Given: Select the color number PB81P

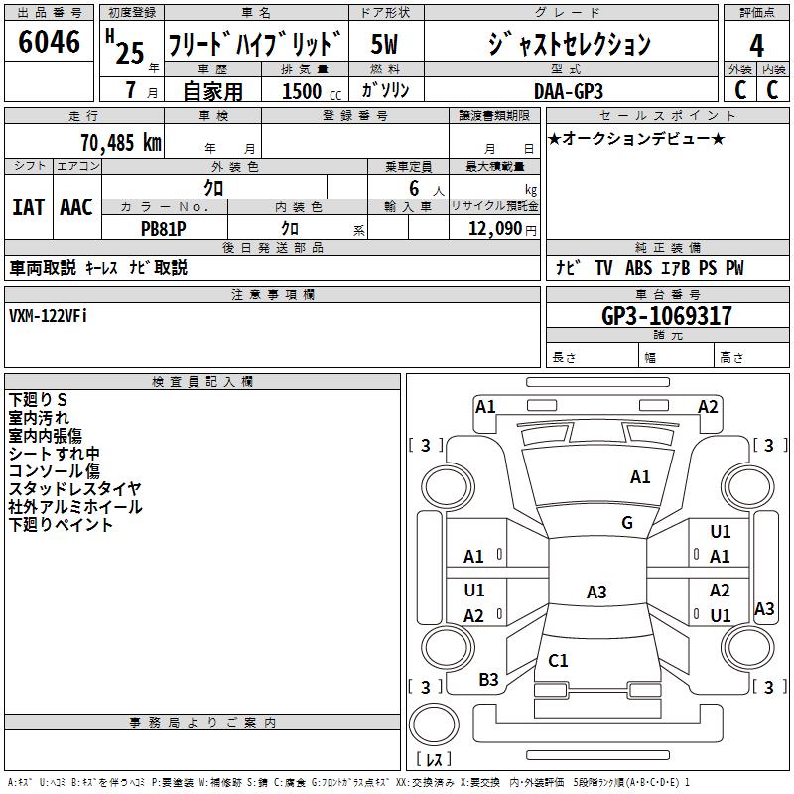Looking at the screenshot, I should [164, 228].
